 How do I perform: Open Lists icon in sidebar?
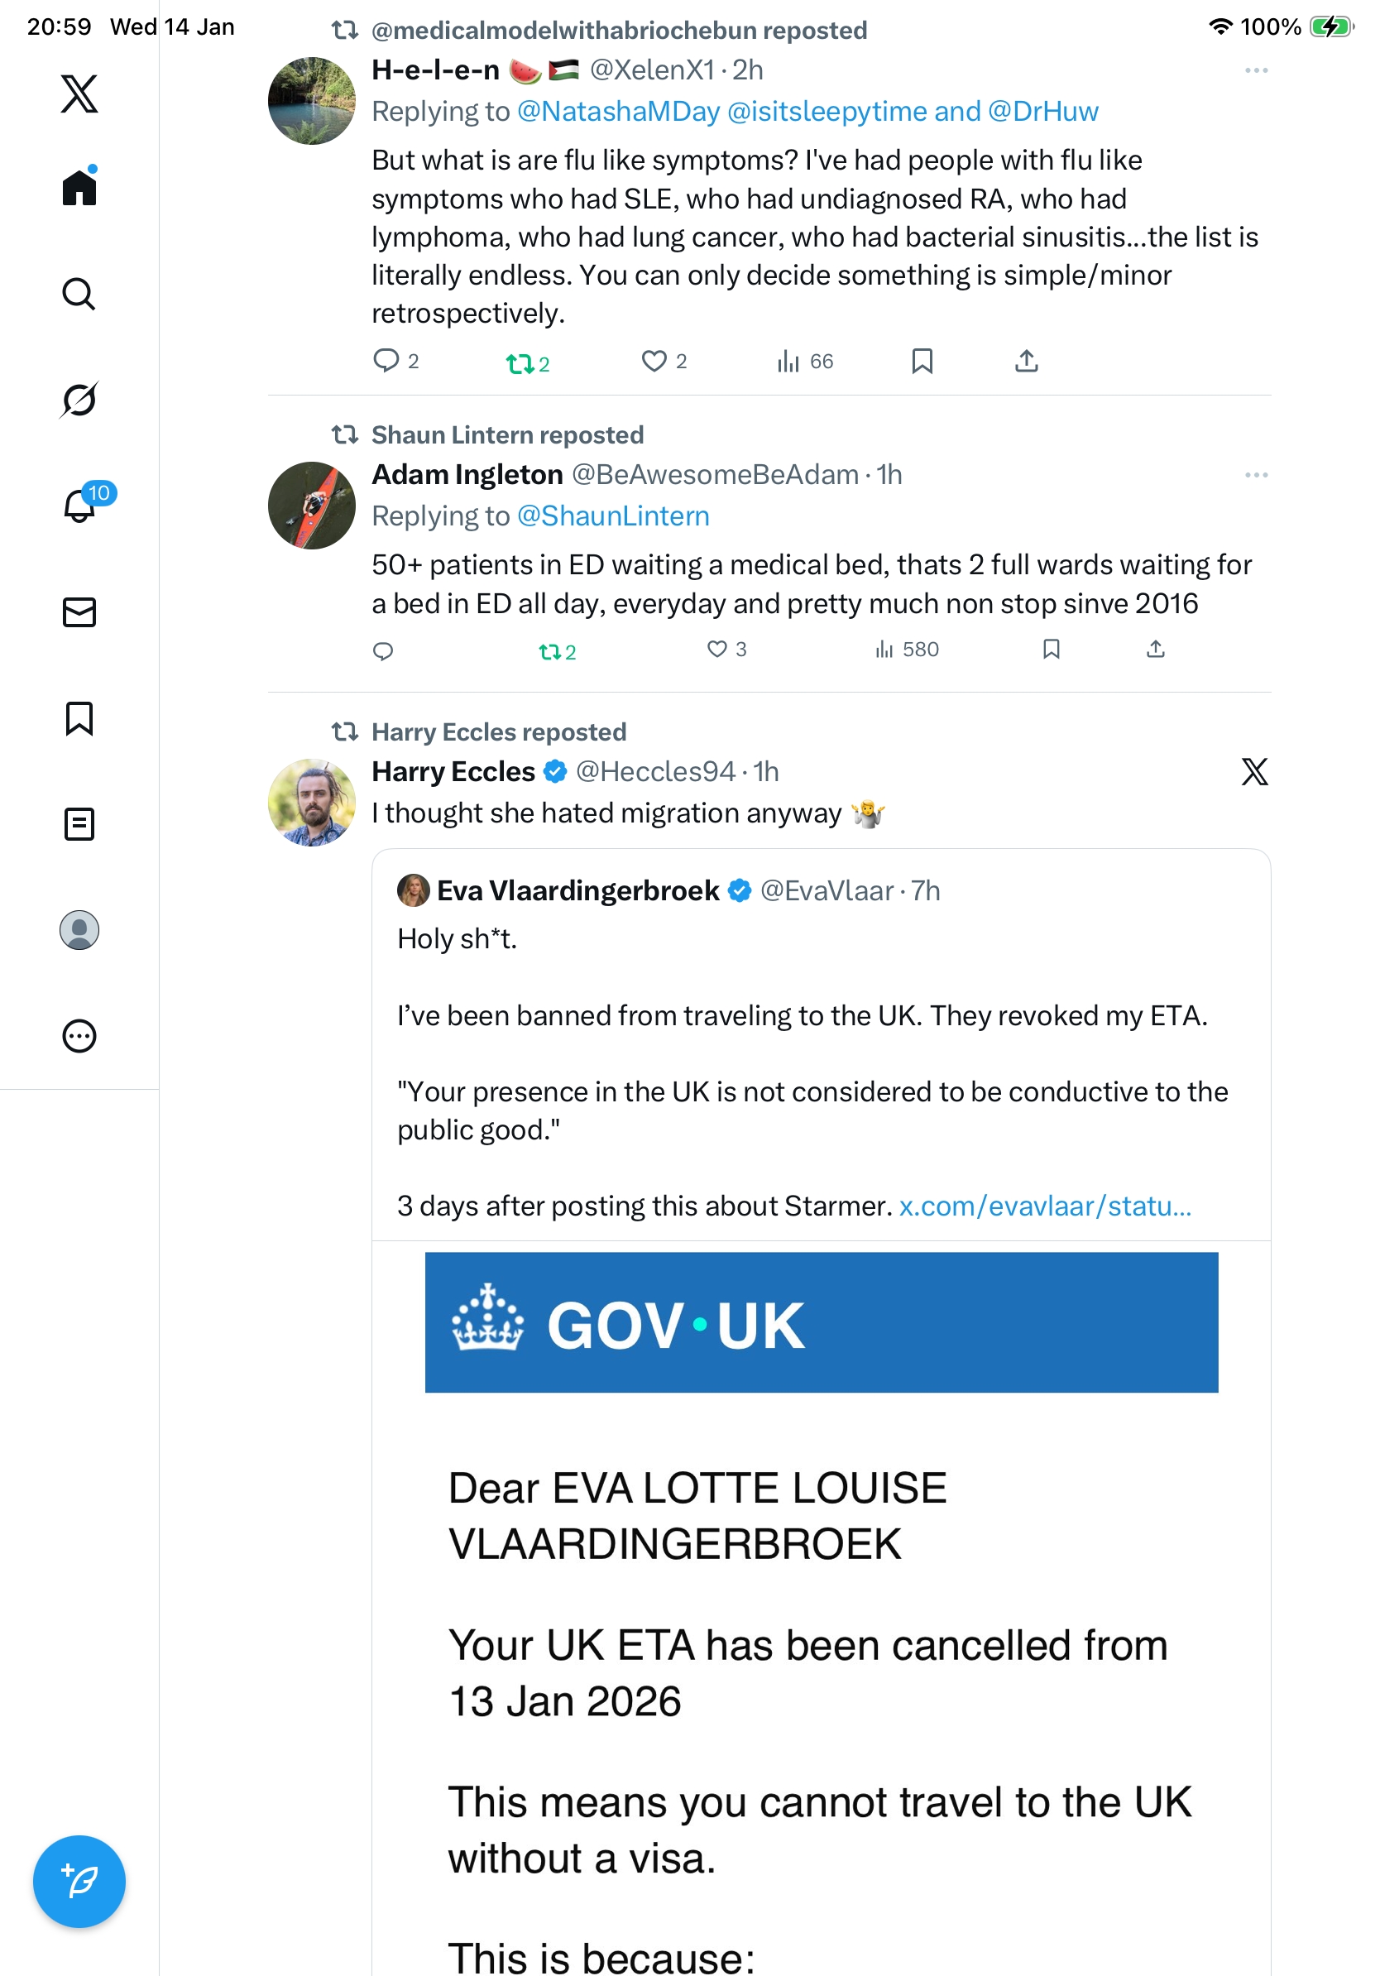[79, 824]
